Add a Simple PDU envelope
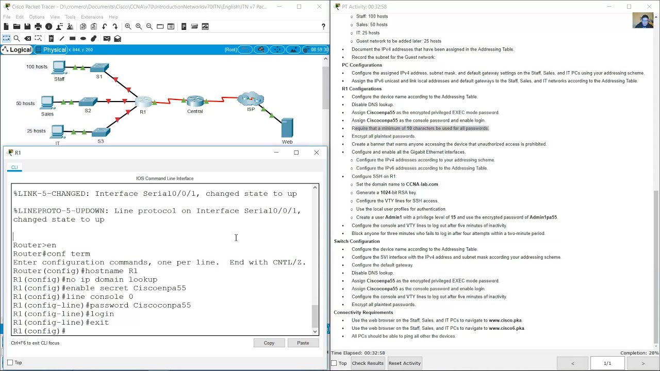Image resolution: width=660 pixels, height=371 pixels. pos(107,38)
